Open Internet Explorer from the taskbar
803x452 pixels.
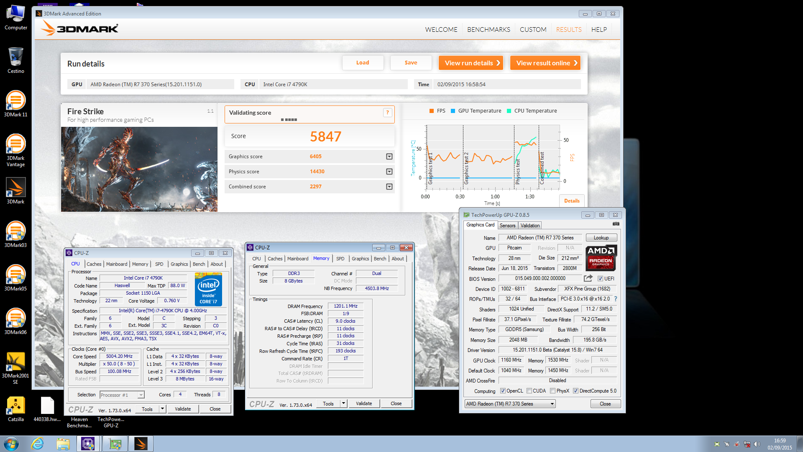[38, 444]
